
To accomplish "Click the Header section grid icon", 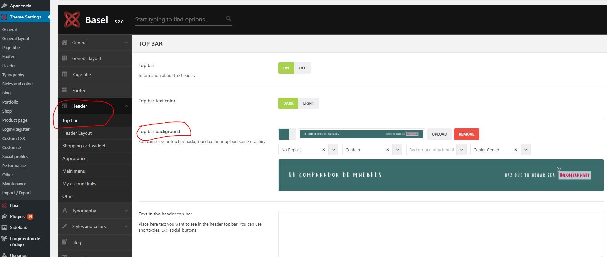I will click(64, 106).
